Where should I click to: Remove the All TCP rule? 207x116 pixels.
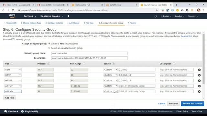(199, 86)
